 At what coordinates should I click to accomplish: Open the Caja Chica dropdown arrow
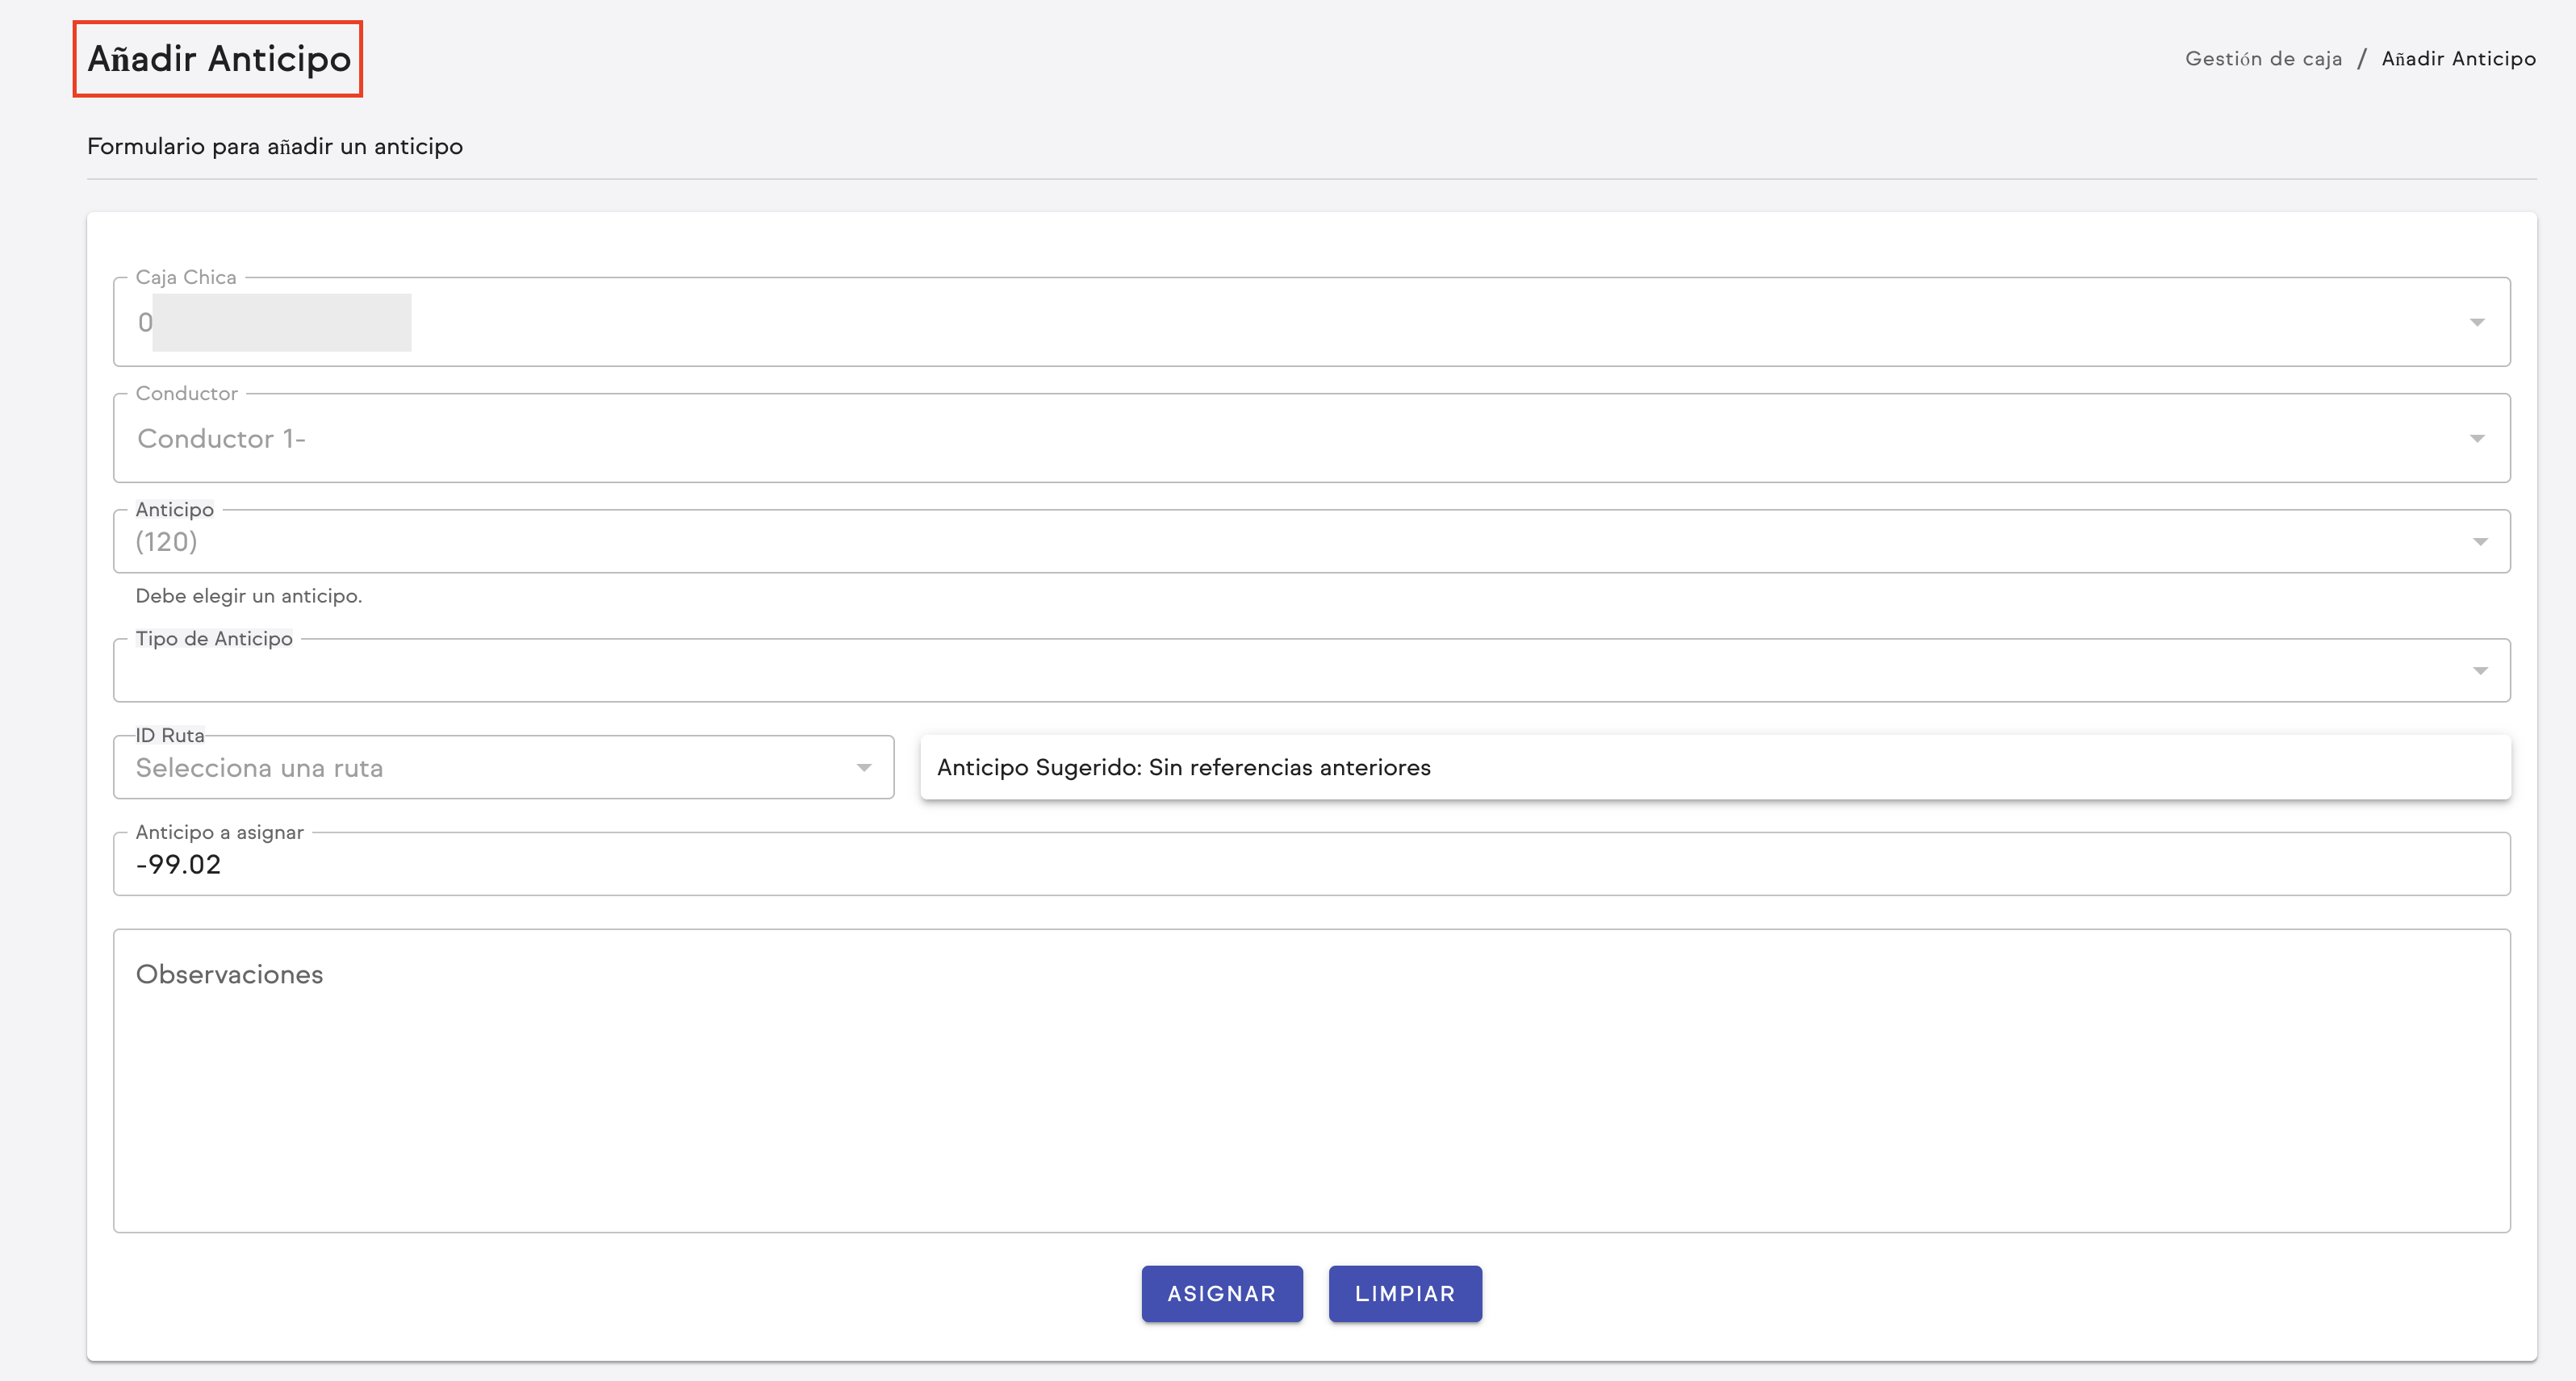2478,322
